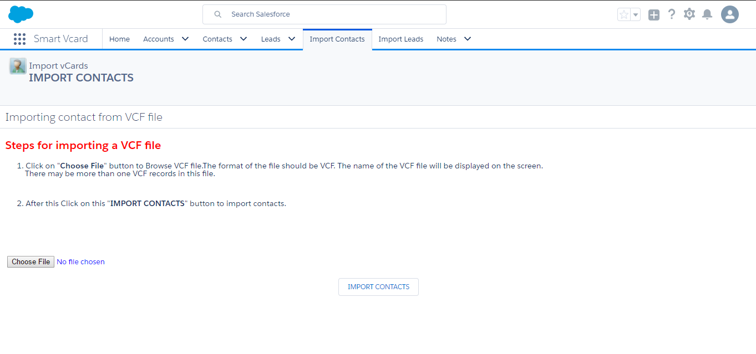
Task: Expand the Accounts tab dropdown chevron
Action: pos(185,39)
